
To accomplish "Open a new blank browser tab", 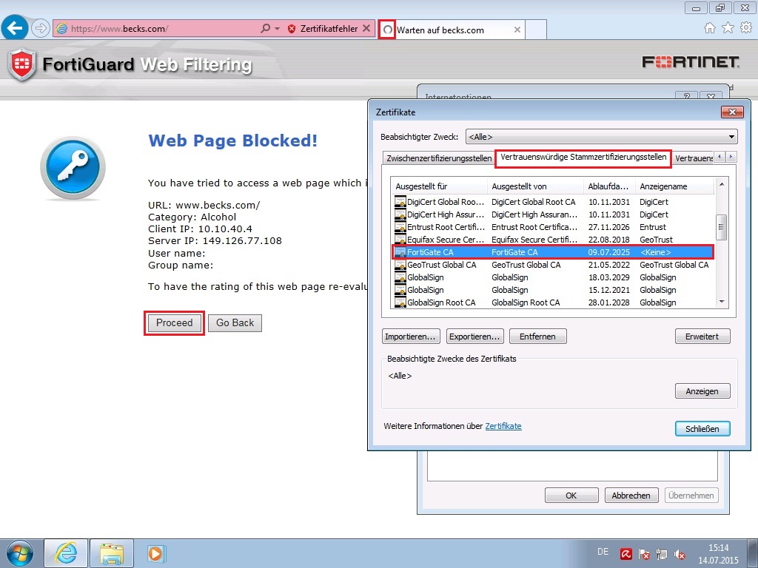I will click(x=536, y=30).
